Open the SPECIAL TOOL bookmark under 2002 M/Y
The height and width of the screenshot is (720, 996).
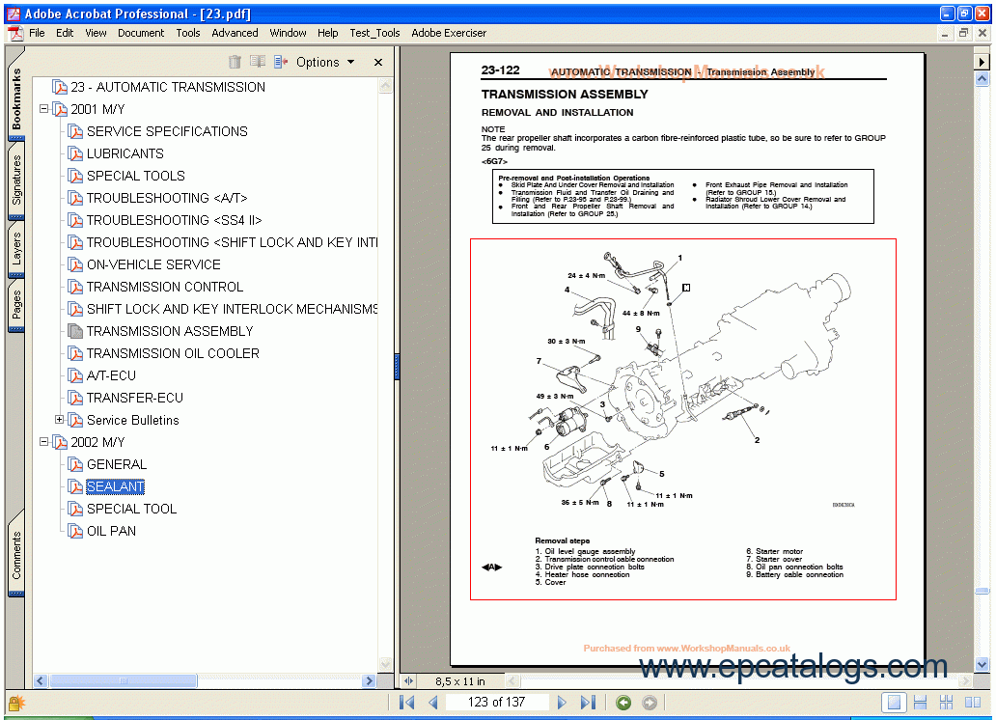[x=131, y=509]
